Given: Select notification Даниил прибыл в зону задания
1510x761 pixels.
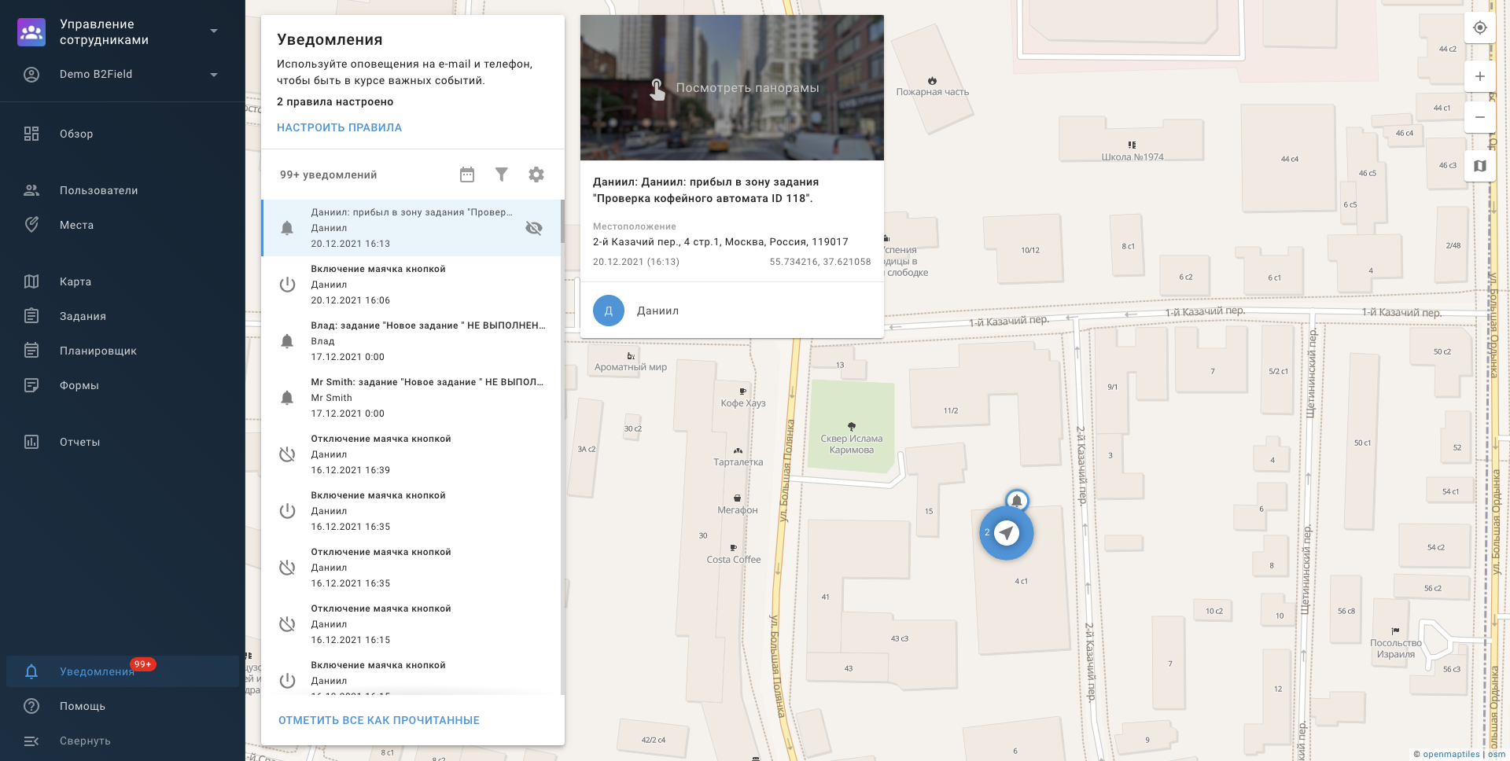Looking at the screenshot, I should 411,228.
